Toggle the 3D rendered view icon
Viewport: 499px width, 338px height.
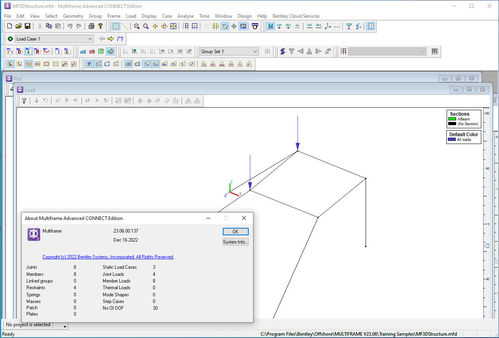(111, 52)
